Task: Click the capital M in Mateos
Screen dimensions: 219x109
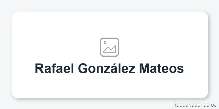Action: (145, 69)
